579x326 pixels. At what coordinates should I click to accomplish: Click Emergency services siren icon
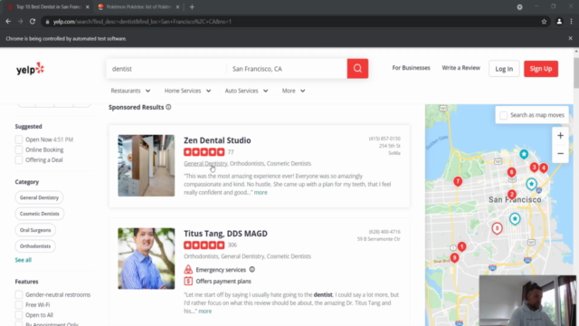(188, 270)
